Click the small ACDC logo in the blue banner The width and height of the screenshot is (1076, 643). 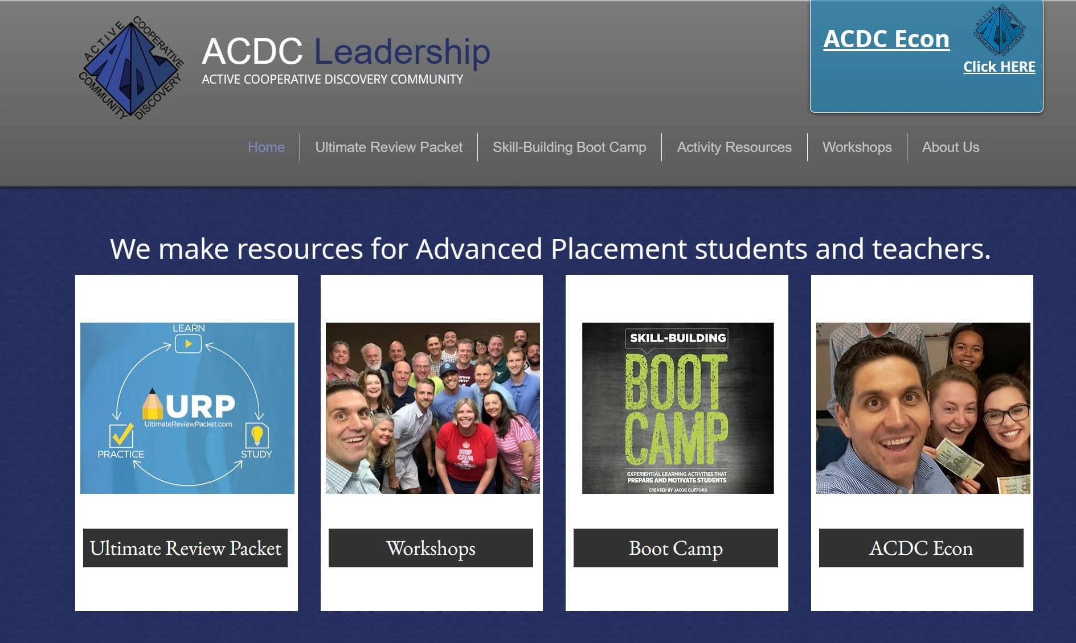pos(999,30)
